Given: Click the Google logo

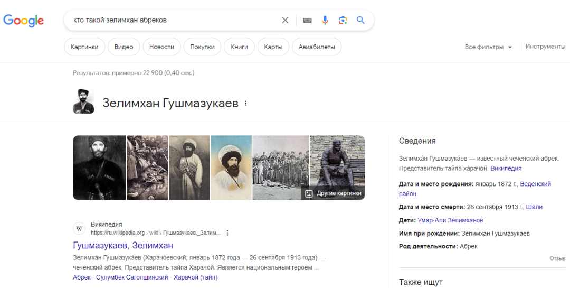Looking at the screenshot, I should pos(24,21).
